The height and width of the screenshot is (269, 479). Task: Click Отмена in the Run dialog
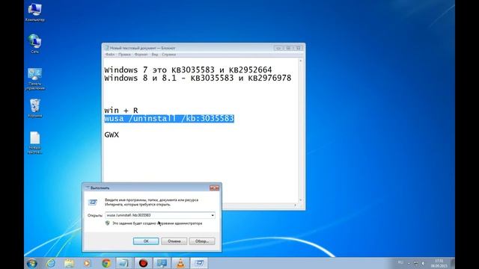174,241
